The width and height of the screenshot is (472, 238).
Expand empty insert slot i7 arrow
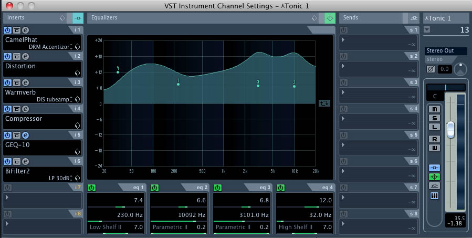[7, 198]
